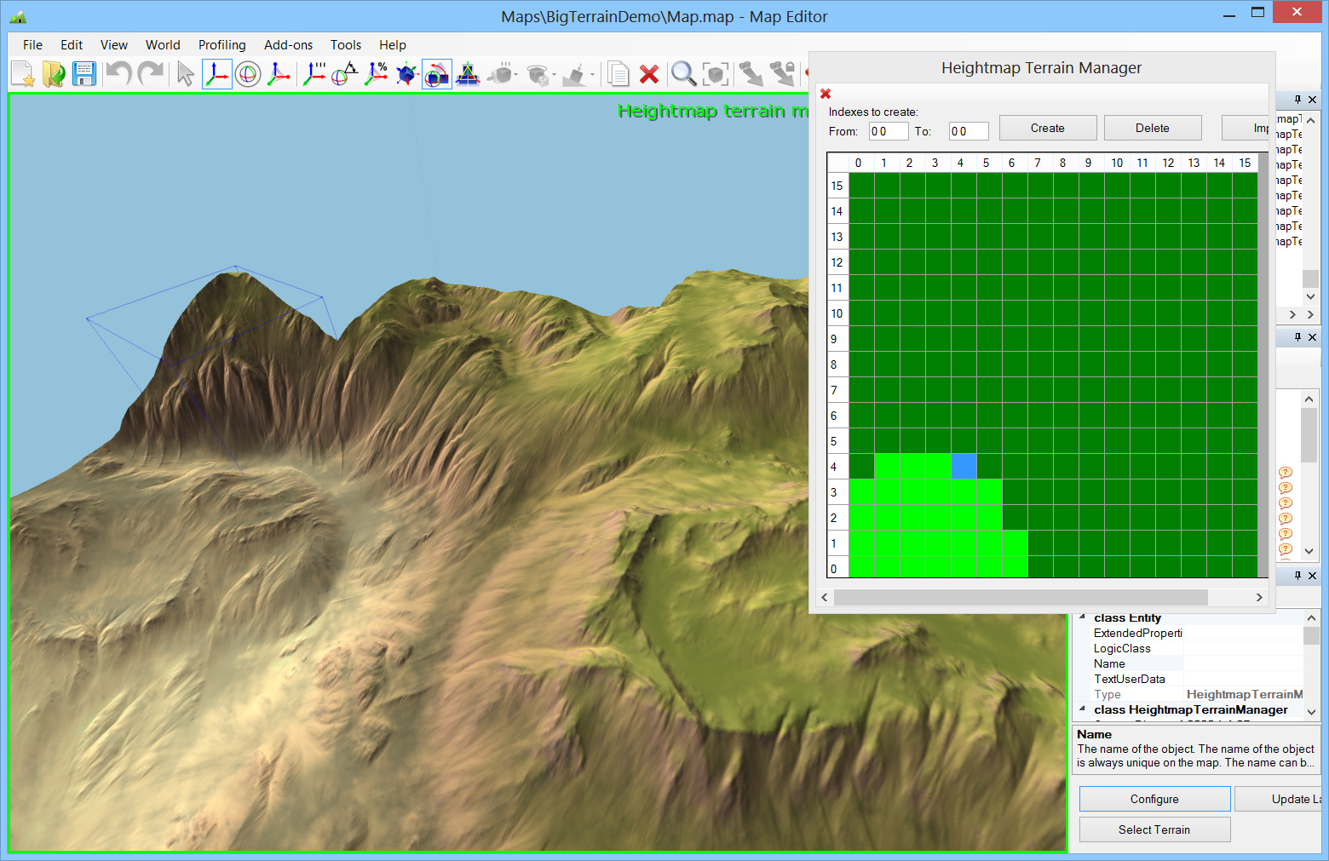1329x861 pixels.
Task: Select the blue terrain cell in row 4
Action: click(x=964, y=467)
